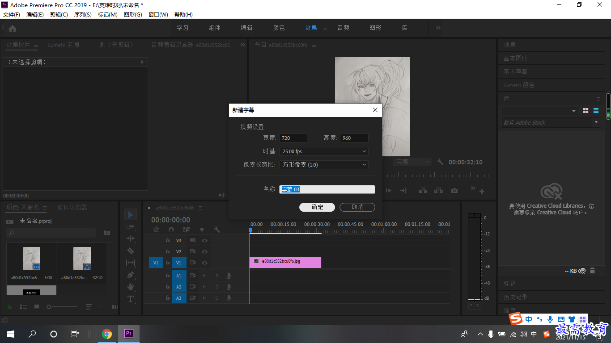Click timeline playhead marker
Viewport: 611px width, 343px height.
250,230
